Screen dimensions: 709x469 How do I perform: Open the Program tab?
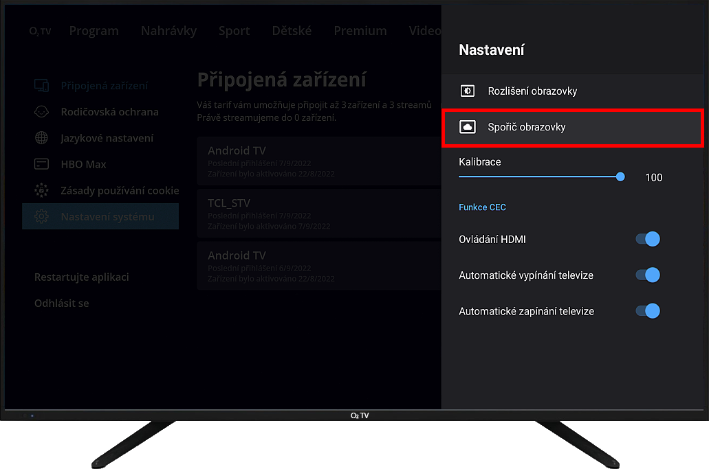click(x=94, y=31)
